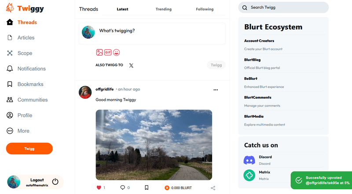
Task: Open the Scope icon in sidebar
Action: click(x=10, y=53)
